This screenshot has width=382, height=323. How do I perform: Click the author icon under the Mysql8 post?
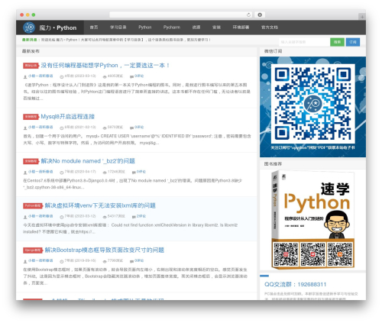click(x=25, y=128)
